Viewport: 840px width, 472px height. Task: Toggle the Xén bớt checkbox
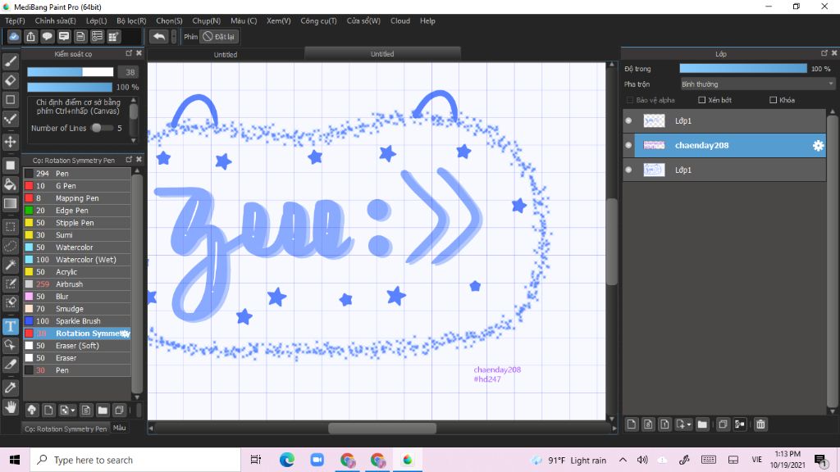(702, 100)
